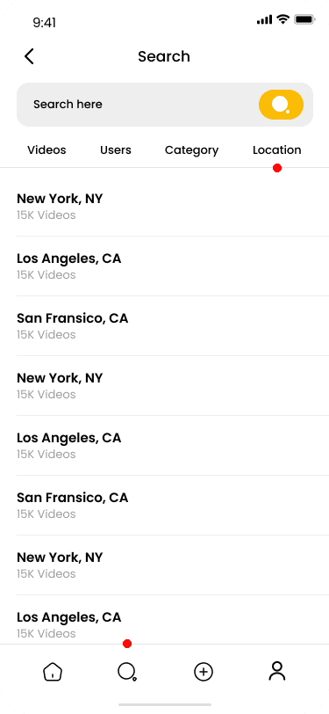
Task: Focus the 'Search here' input field
Action: tap(136, 105)
